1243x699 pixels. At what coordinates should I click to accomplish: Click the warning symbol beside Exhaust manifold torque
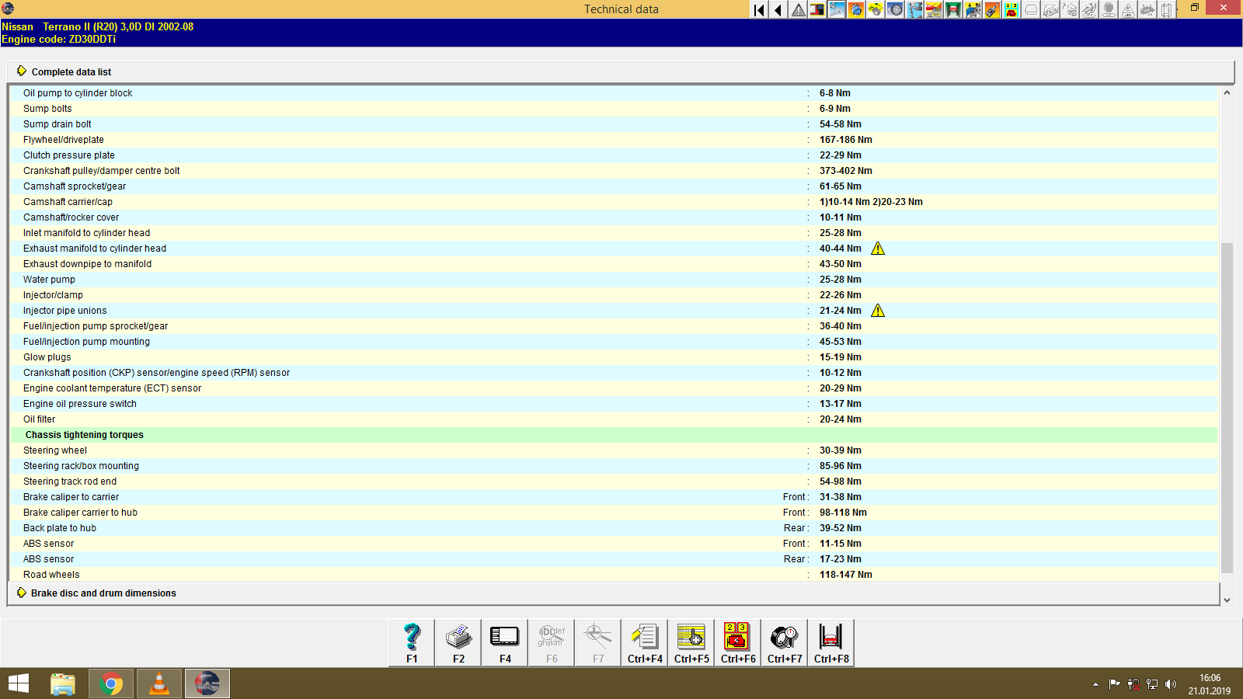(x=878, y=248)
